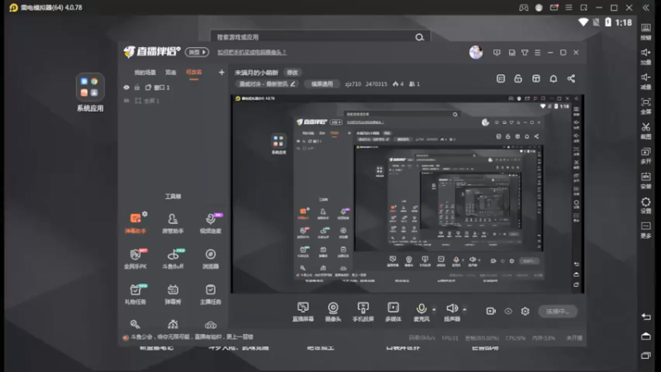Open the 斗鱼Buff tool
This screenshot has height=372, width=661.
pyautogui.click(x=173, y=259)
